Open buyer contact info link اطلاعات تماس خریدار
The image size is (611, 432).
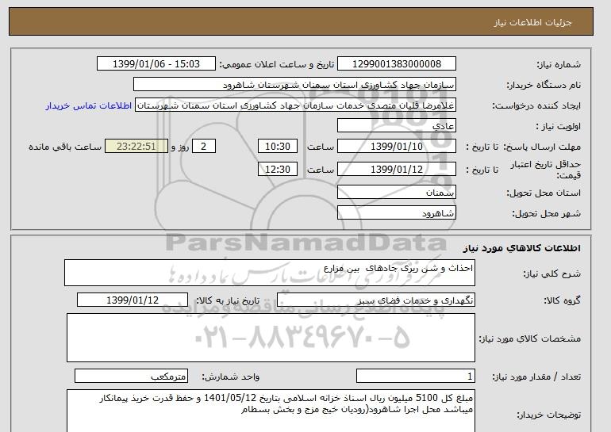(x=88, y=106)
